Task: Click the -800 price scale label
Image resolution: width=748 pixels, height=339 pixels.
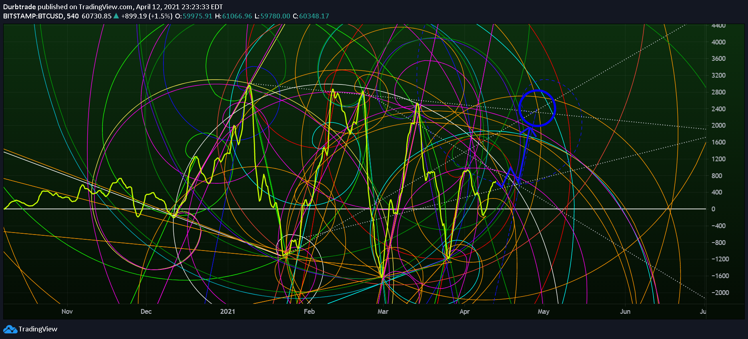Action: tap(718, 243)
